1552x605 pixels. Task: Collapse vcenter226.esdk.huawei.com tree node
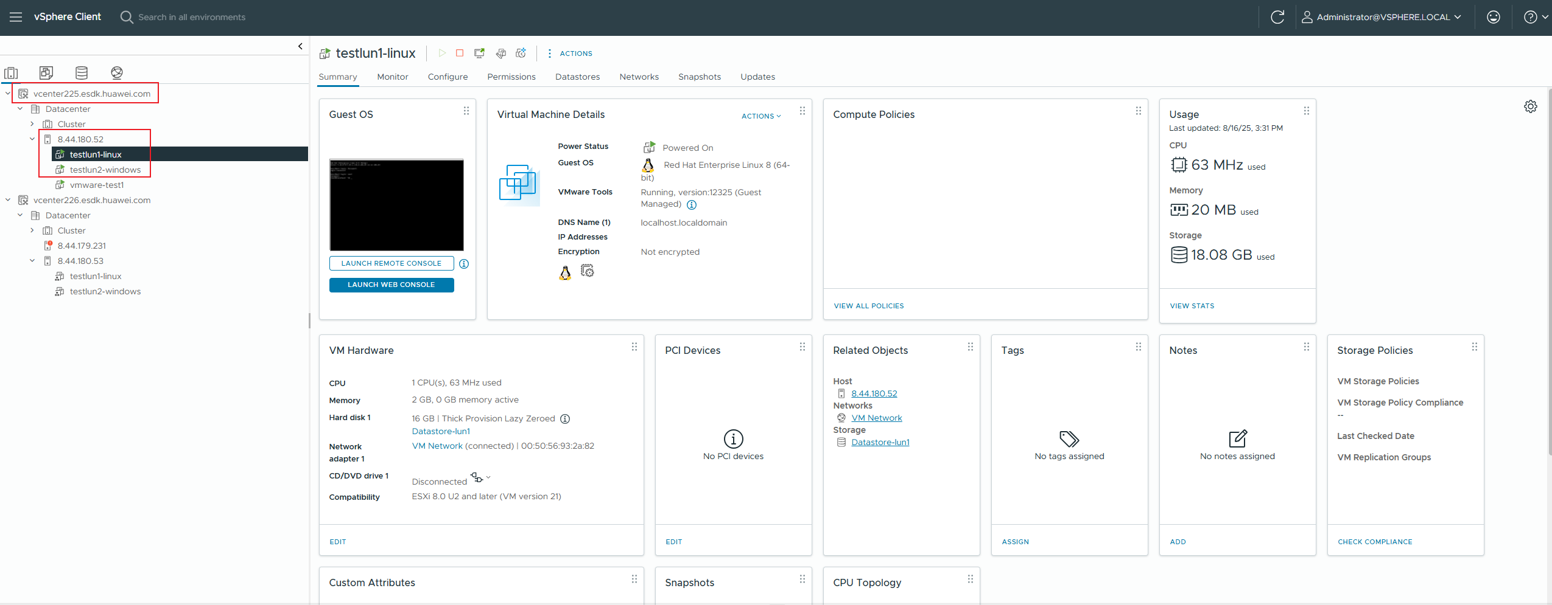click(x=8, y=199)
